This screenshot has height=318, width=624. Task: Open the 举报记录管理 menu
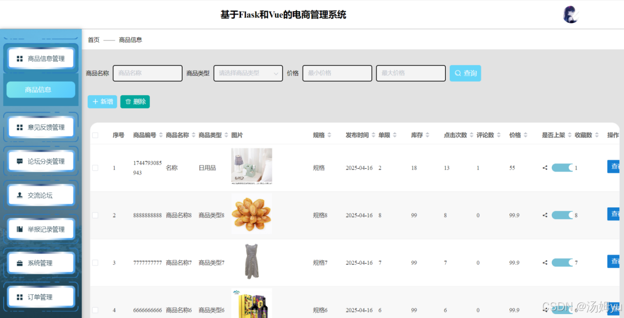[41, 229]
